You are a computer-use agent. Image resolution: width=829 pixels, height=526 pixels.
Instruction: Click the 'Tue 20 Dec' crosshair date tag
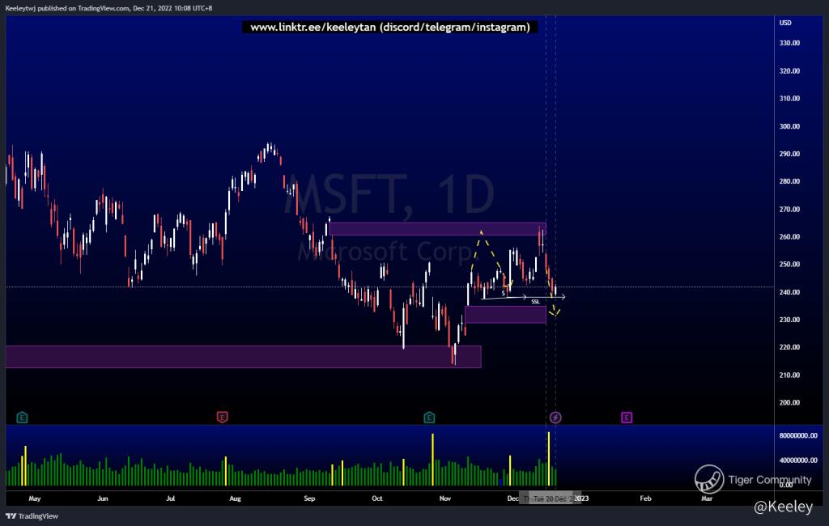550,498
